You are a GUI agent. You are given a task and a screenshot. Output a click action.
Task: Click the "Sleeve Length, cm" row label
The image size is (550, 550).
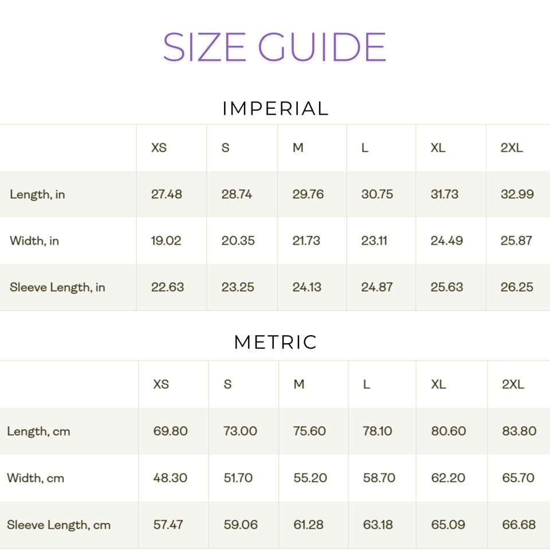58,525
